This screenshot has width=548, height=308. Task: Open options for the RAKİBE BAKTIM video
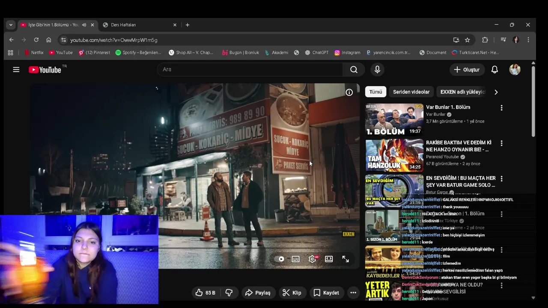pos(501,143)
